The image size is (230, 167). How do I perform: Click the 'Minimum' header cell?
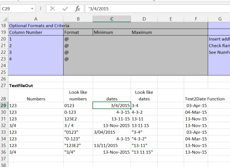pos(112,32)
